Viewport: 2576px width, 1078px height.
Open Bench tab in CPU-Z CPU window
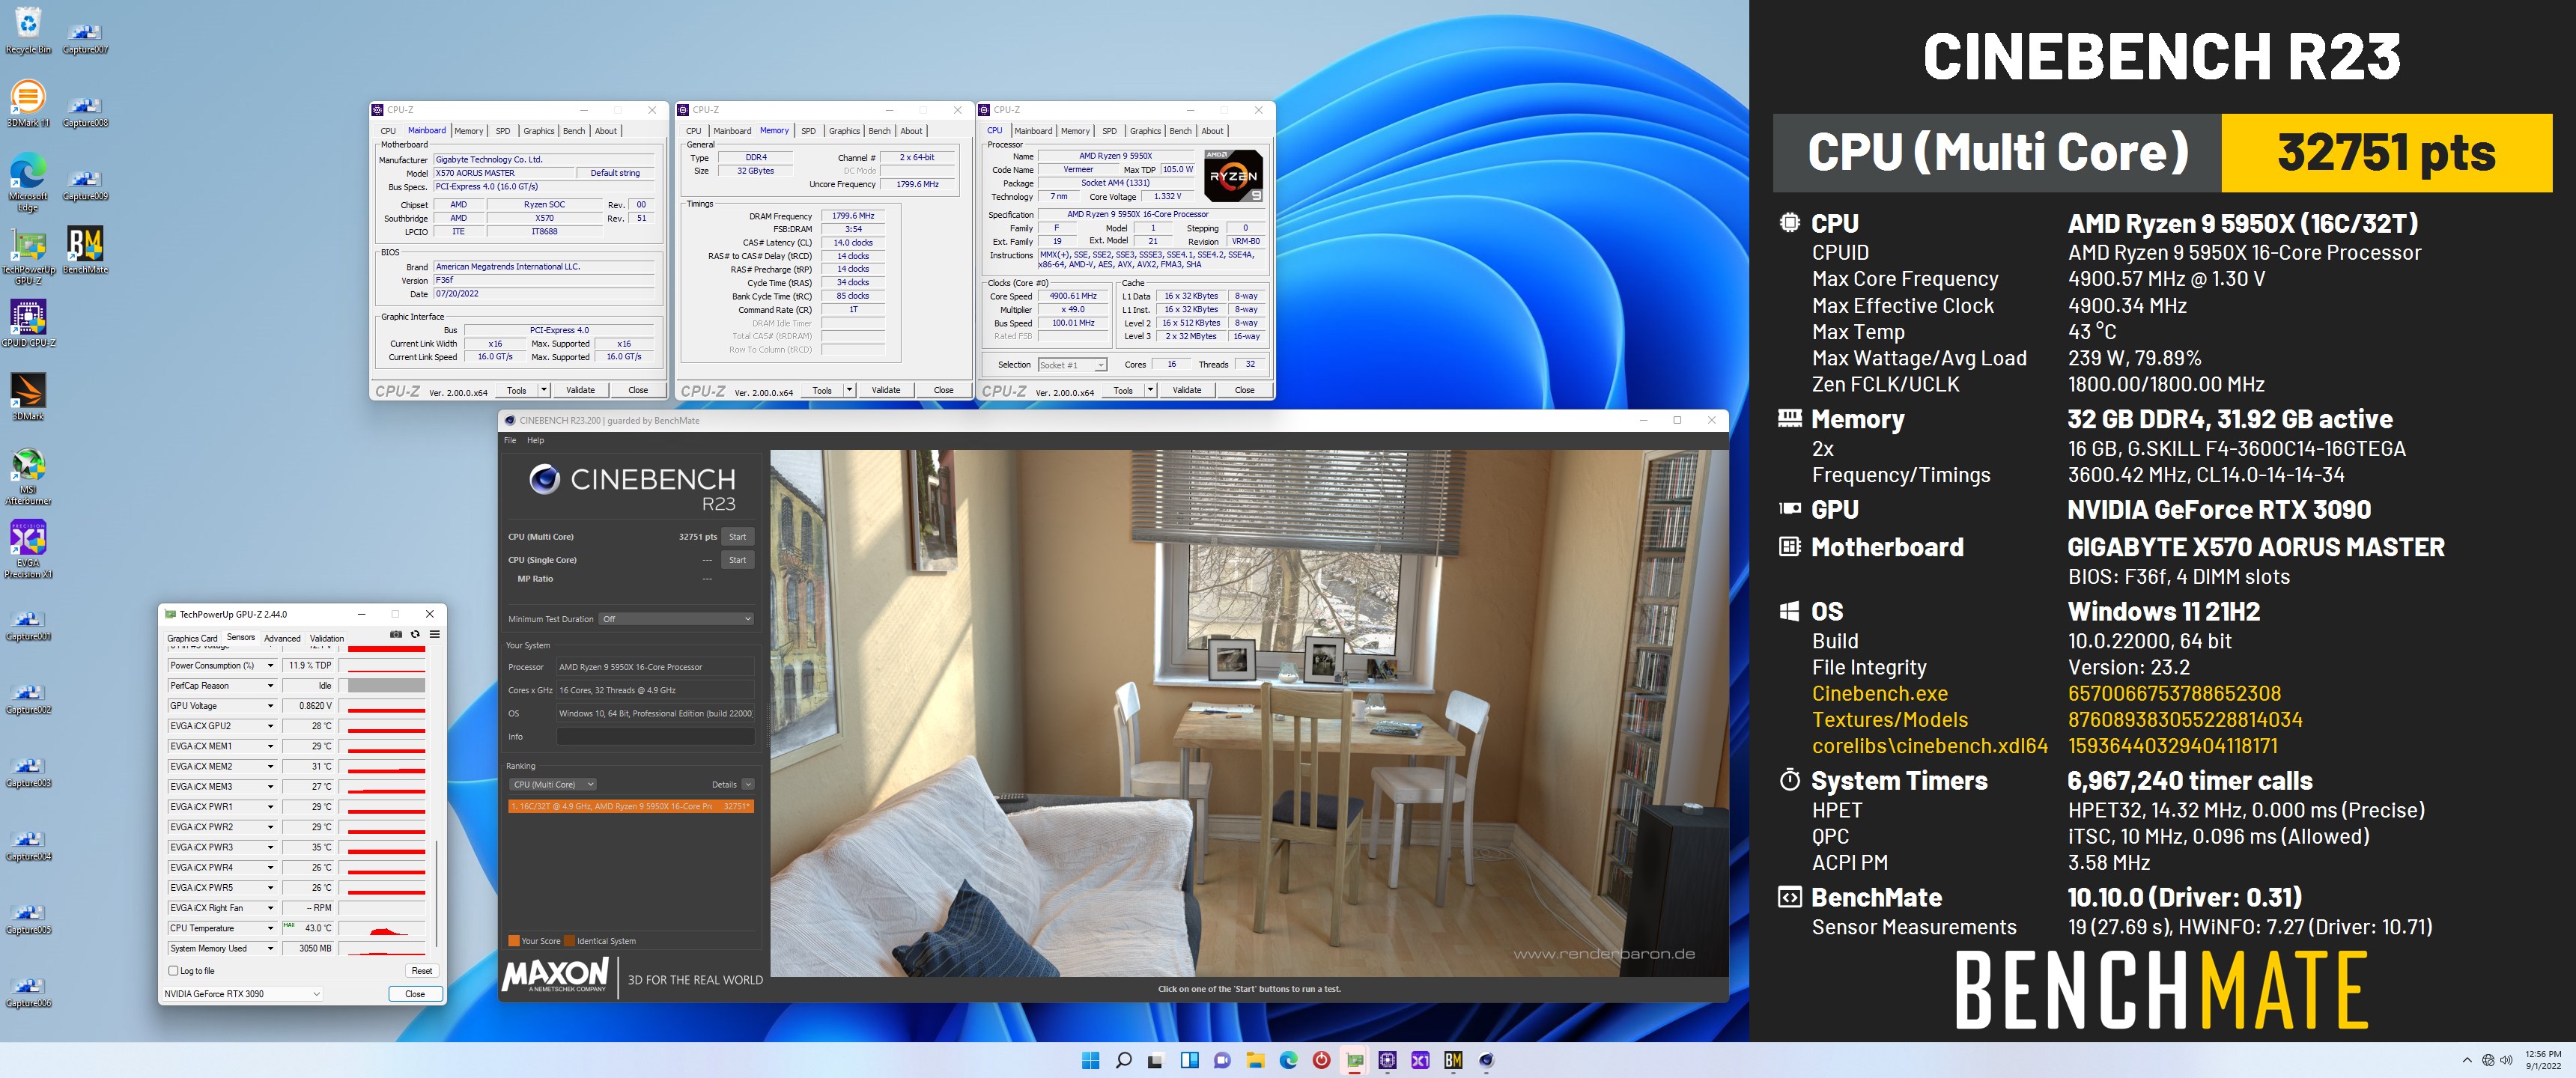click(1180, 131)
